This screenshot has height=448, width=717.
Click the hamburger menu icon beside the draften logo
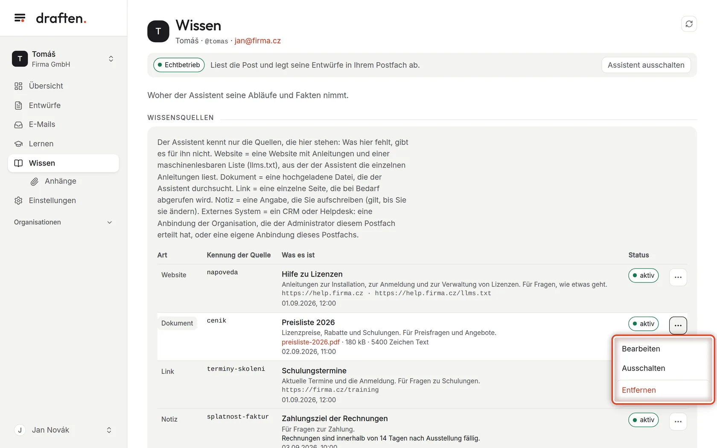pos(20,18)
